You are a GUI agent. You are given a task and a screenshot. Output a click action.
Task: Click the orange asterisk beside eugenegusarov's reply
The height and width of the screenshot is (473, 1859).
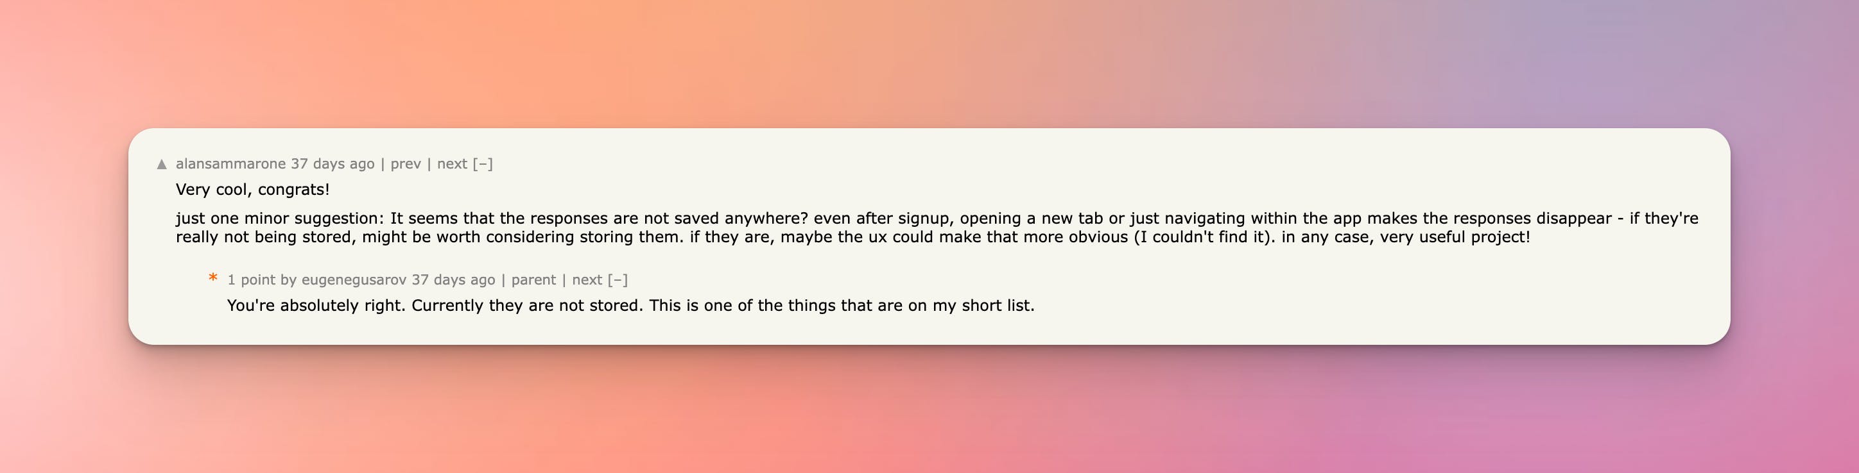click(x=213, y=278)
